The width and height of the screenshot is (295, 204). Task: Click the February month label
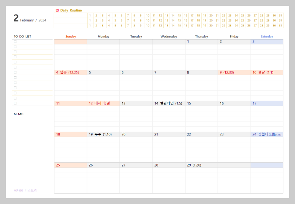pyautogui.click(x=27, y=20)
